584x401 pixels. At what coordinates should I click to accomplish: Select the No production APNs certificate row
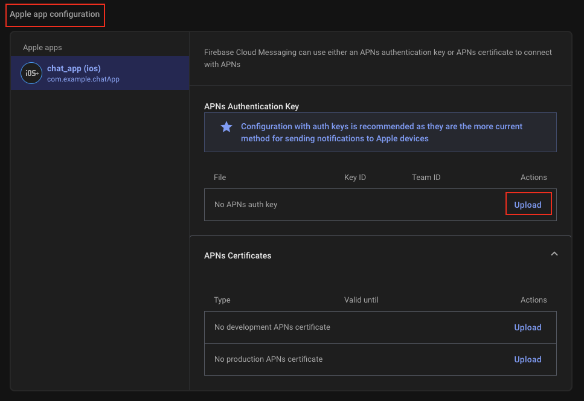[x=268, y=359]
